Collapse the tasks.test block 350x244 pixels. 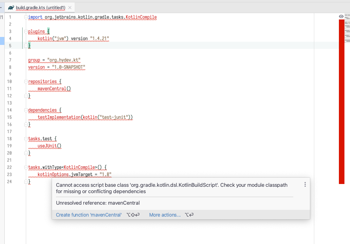(25, 138)
